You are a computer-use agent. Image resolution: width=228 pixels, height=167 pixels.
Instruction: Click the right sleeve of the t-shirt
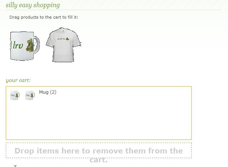77,40
